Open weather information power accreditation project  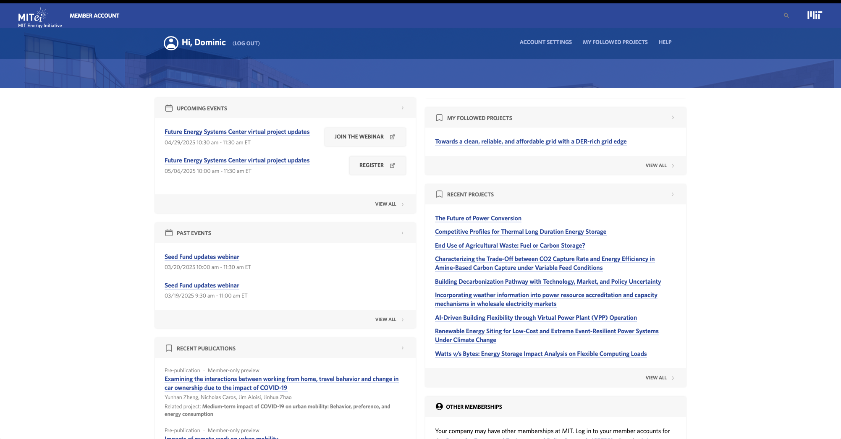(x=546, y=299)
